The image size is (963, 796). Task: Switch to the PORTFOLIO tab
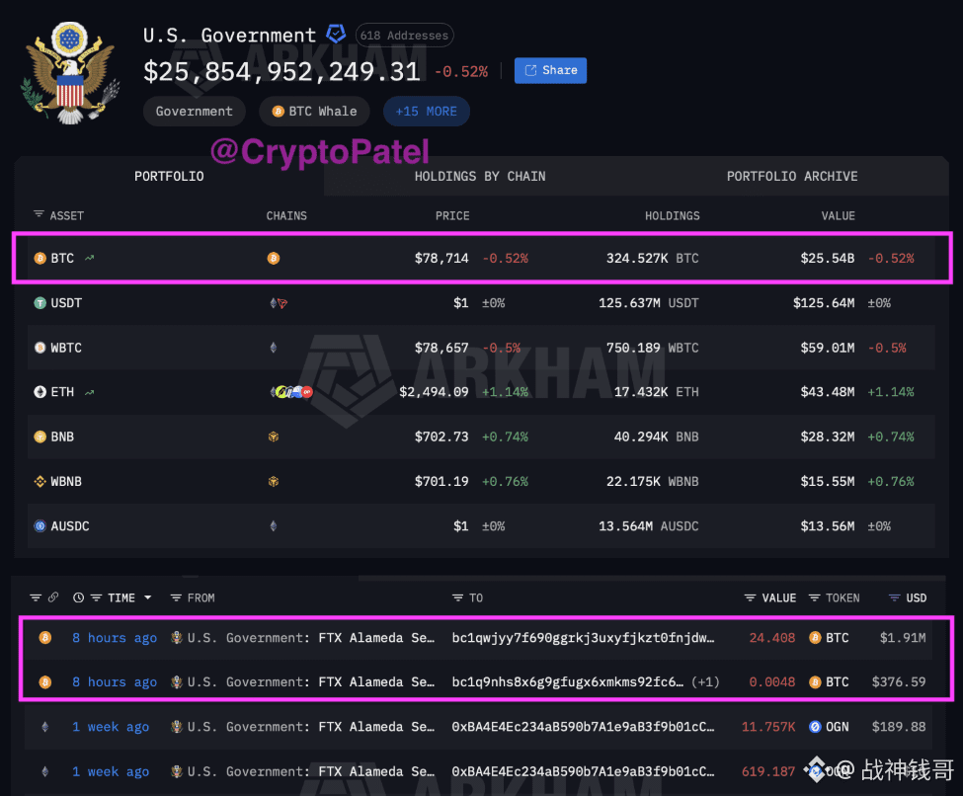[169, 176]
